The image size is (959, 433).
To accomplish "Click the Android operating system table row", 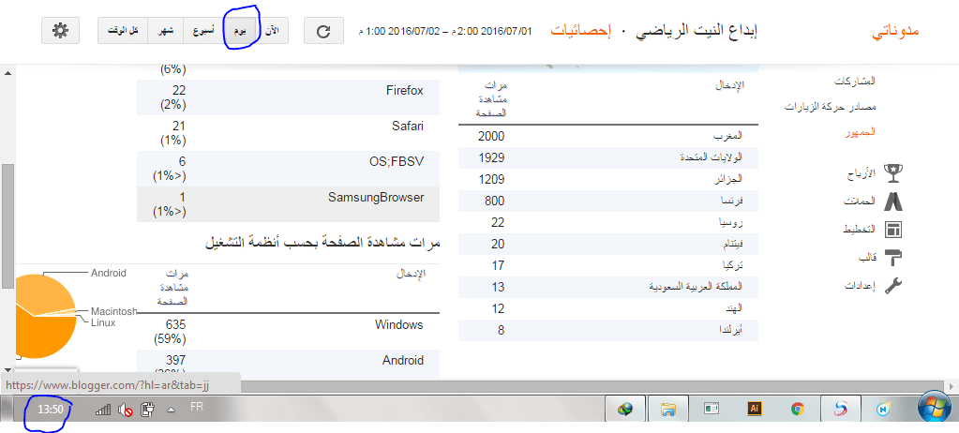I will pos(289,364).
